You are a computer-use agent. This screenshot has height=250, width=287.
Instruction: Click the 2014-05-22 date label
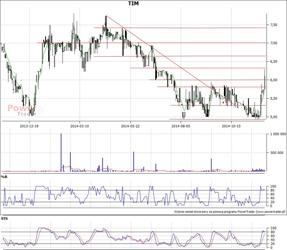tap(130, 126)
